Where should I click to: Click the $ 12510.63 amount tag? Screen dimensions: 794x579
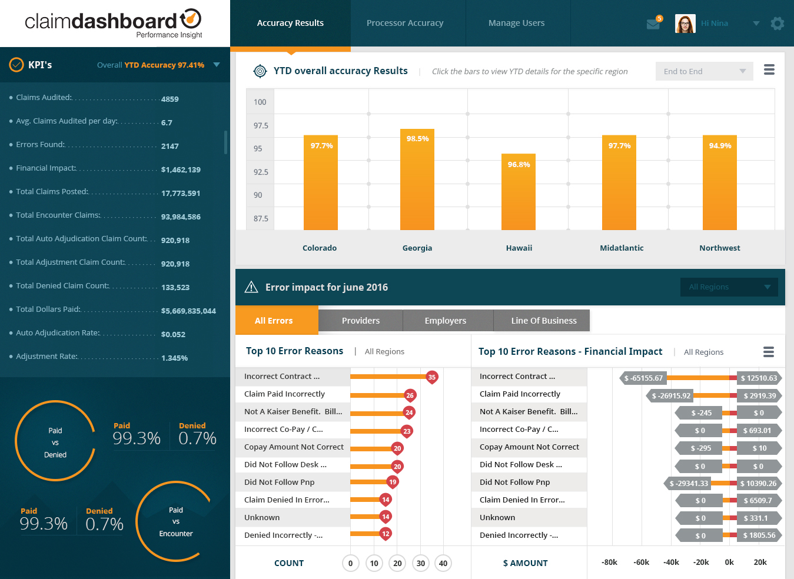759,378
